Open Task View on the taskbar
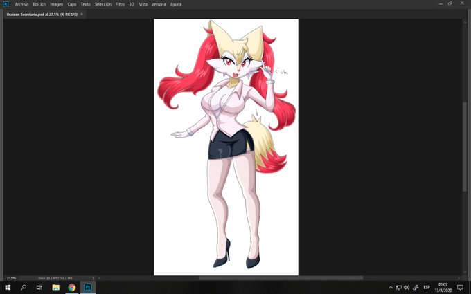Image resolution: width=471 pixels, height=294 pixels. coord(39,287)
